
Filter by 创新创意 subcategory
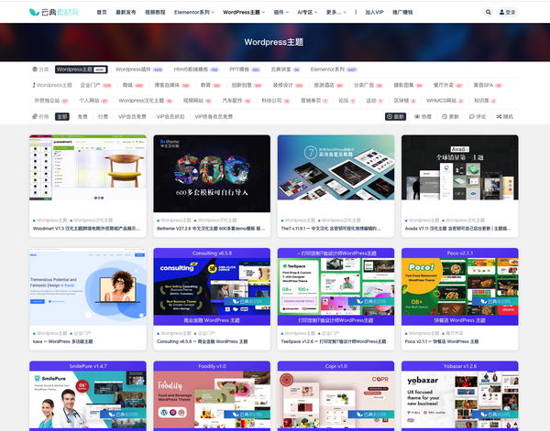pos(247,85)
